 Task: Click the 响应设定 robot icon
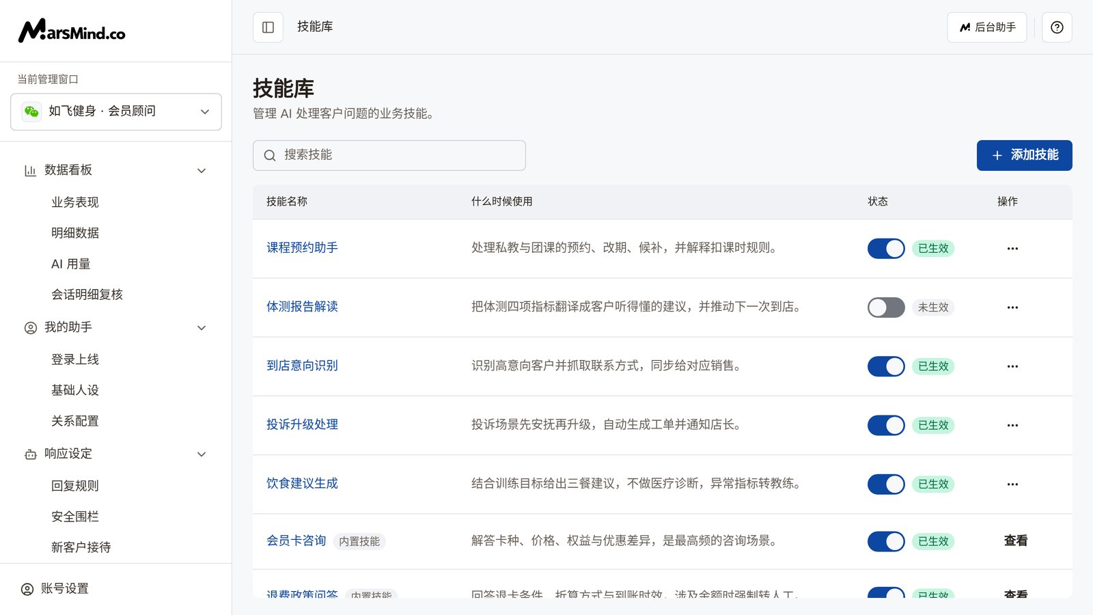[31, 454]
